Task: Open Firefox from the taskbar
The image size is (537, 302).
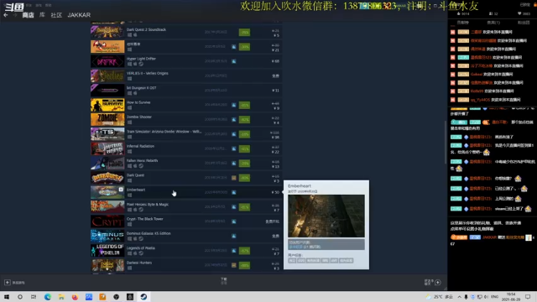Action: [75, 297]
